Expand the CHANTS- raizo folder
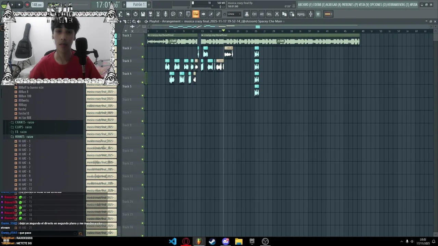This screenshot has height=246, width=438. coord(24,122)
